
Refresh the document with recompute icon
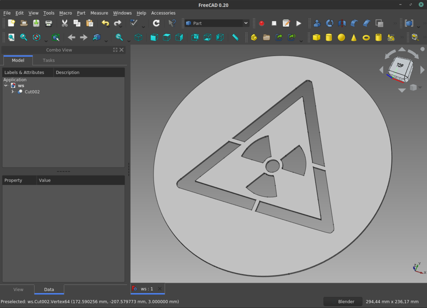tap(156, 23)
